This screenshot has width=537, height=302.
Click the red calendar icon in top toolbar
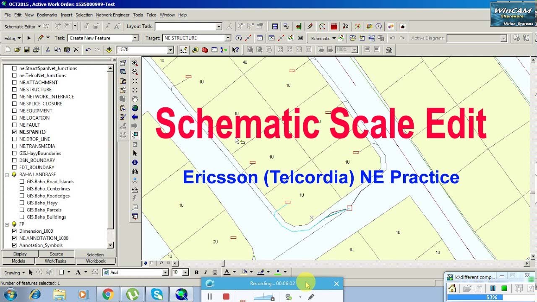pyautogui.click(x=334, y=26)
